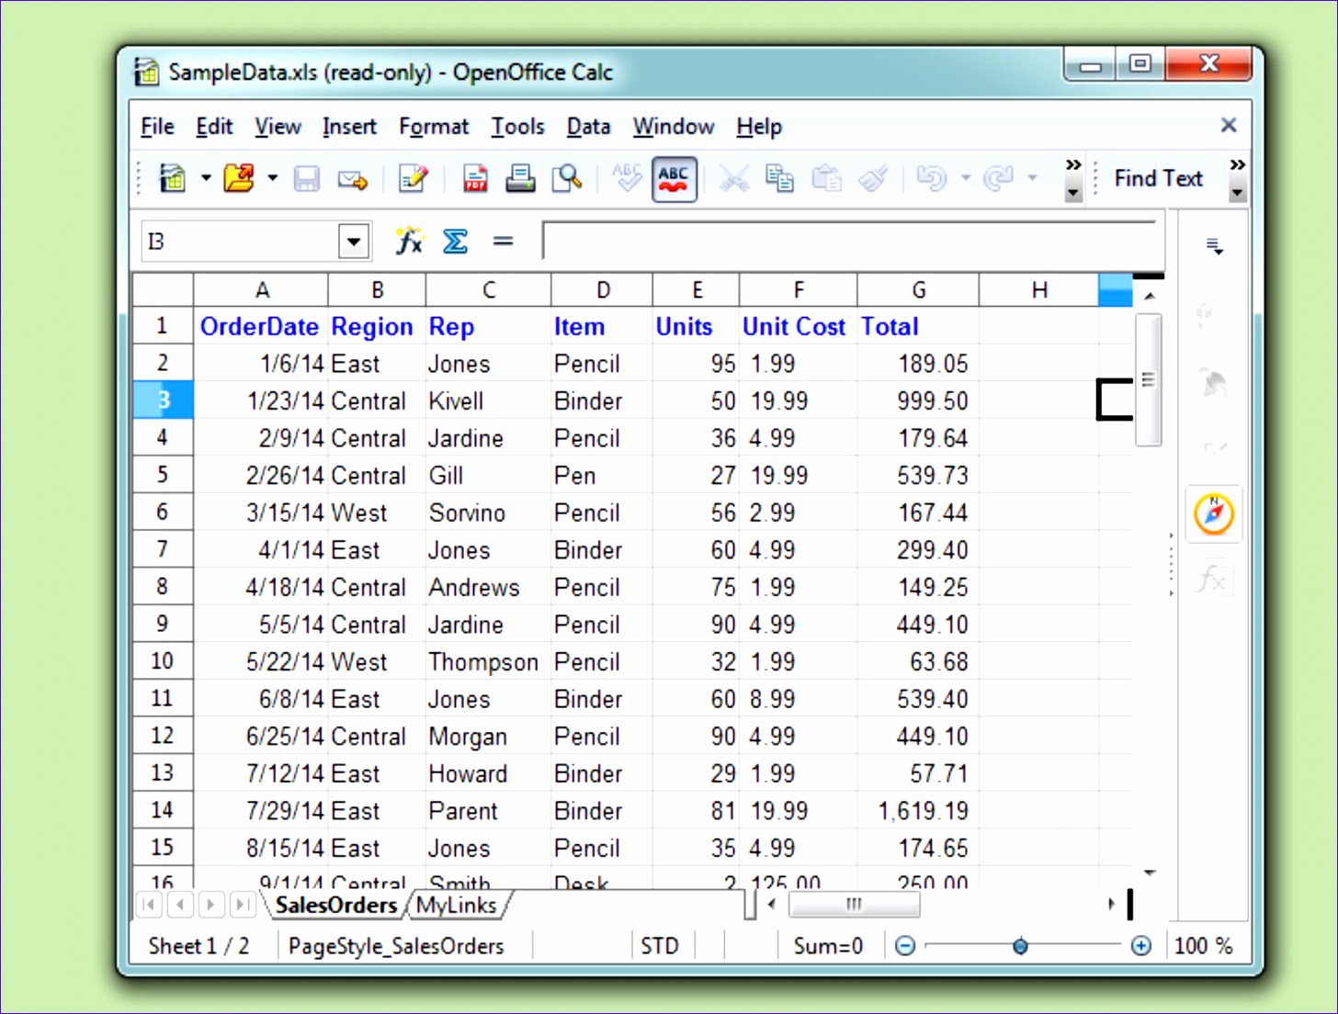This screenshot has height=1014, width=1338.
Task: Click the zoom out minus button
Action: point(905,946)
